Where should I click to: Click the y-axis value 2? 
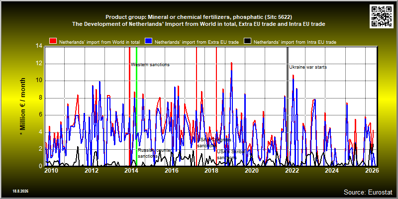click(40, 149)
